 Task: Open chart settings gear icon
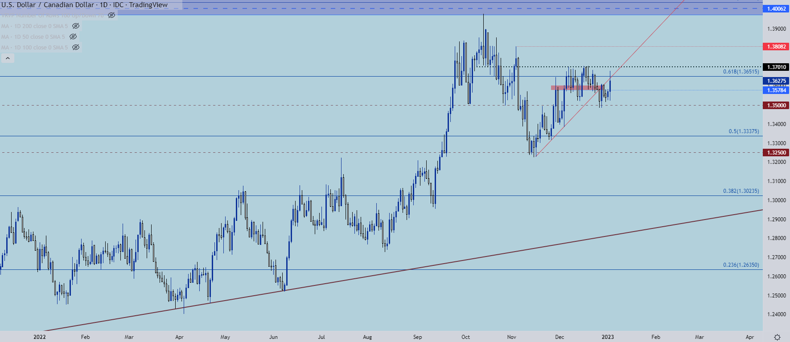[777, 337]
